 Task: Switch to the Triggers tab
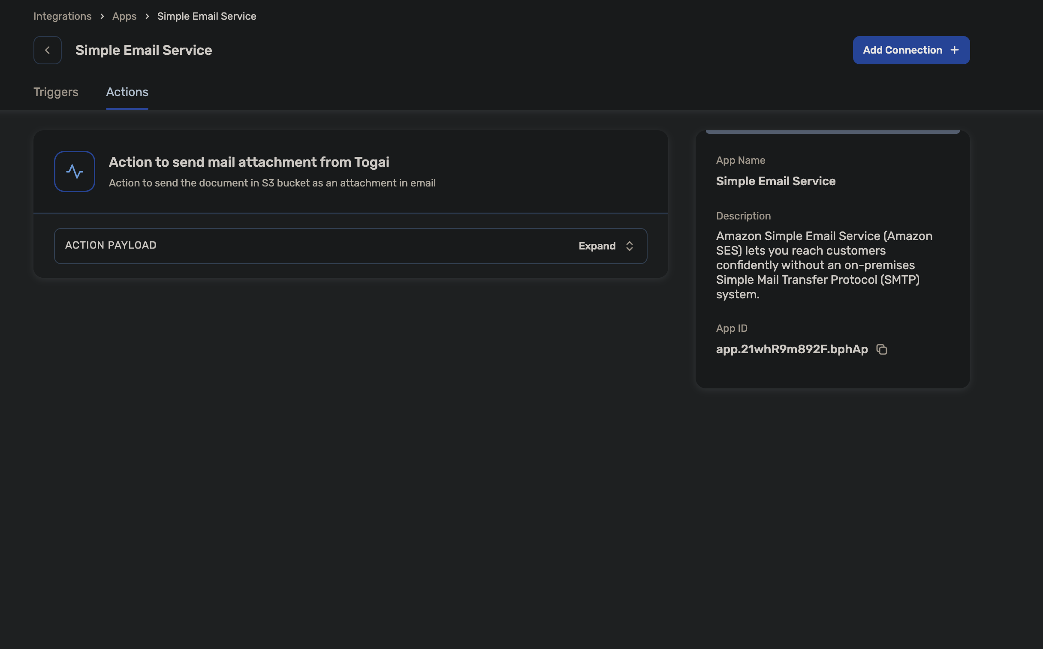tap(56, 92)
